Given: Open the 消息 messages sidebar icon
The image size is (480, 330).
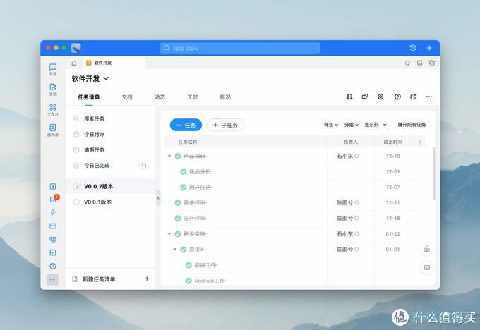Looking at the screenshot, I should (x=53, y=69).
